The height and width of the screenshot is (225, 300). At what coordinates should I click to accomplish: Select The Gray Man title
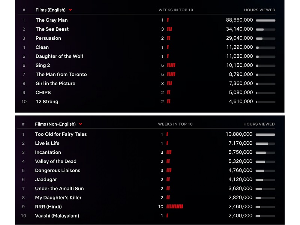(x=51, y=20)
